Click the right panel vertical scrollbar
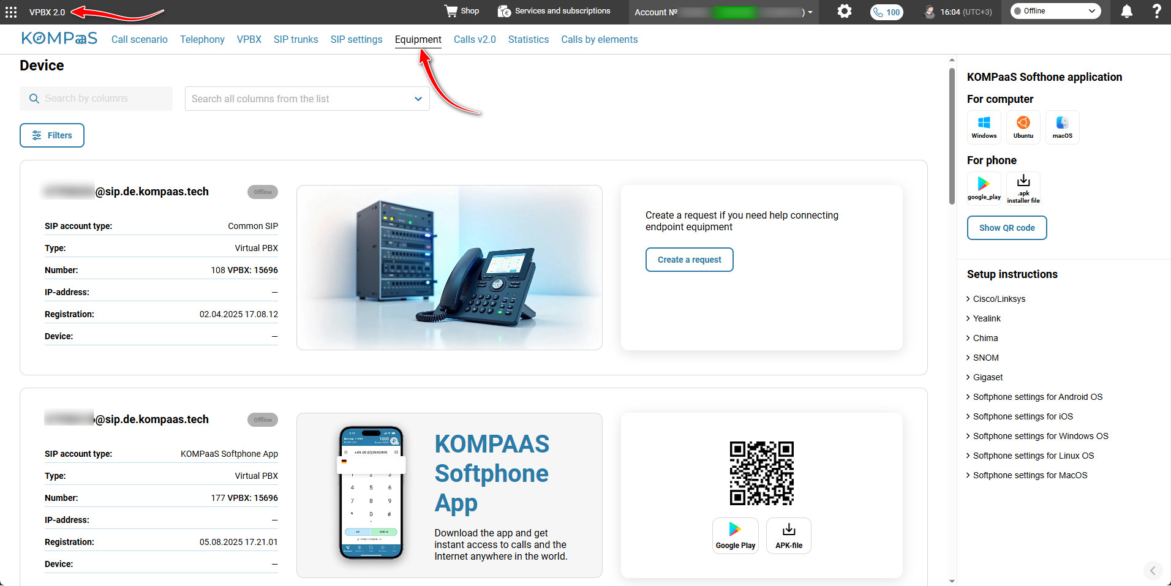Screen dimensions: 1171x586 coord(952,136)
